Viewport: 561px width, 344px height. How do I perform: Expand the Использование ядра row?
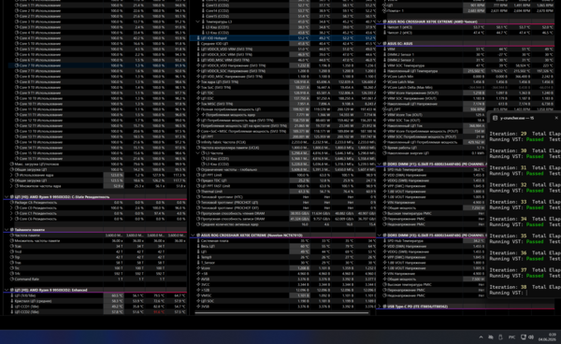pos(11,175)
